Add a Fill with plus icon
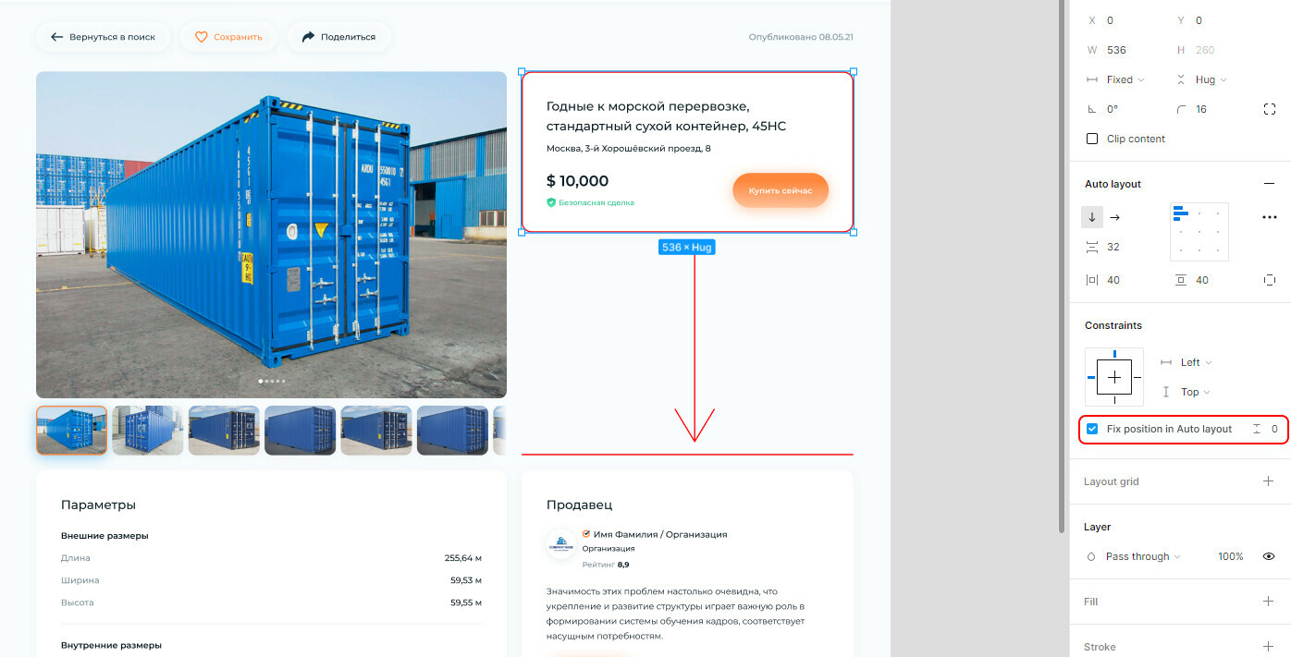The image size is (1291, 657). coord(1268,602)
